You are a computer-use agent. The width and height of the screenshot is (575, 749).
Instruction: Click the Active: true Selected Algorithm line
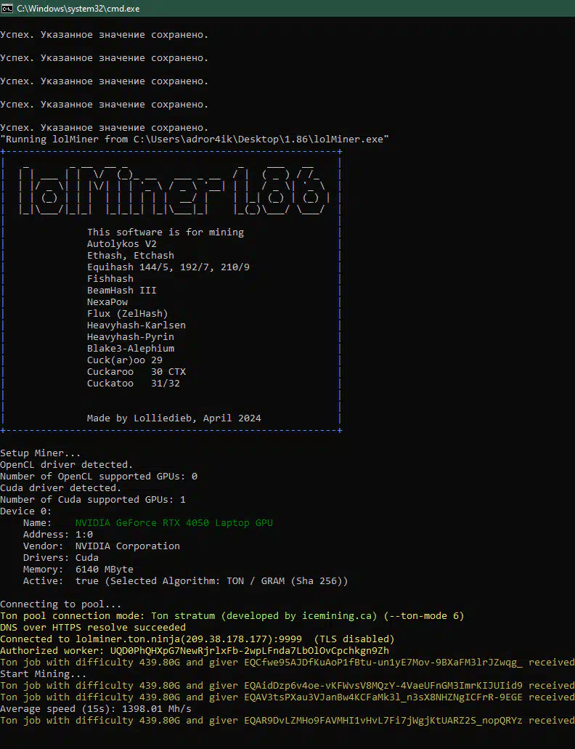(186, 581)
